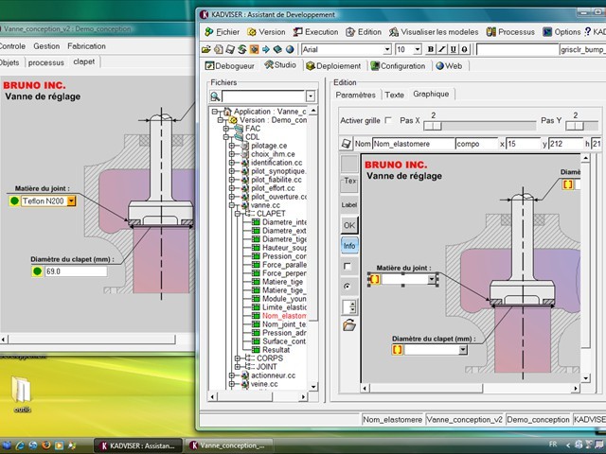Viewport: 606px width, 454px height.
Task: Click green status dot beside 69.0 field
Action: click(x=37, y=271)
